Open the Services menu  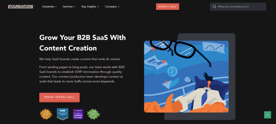click(x=69, y=7)
